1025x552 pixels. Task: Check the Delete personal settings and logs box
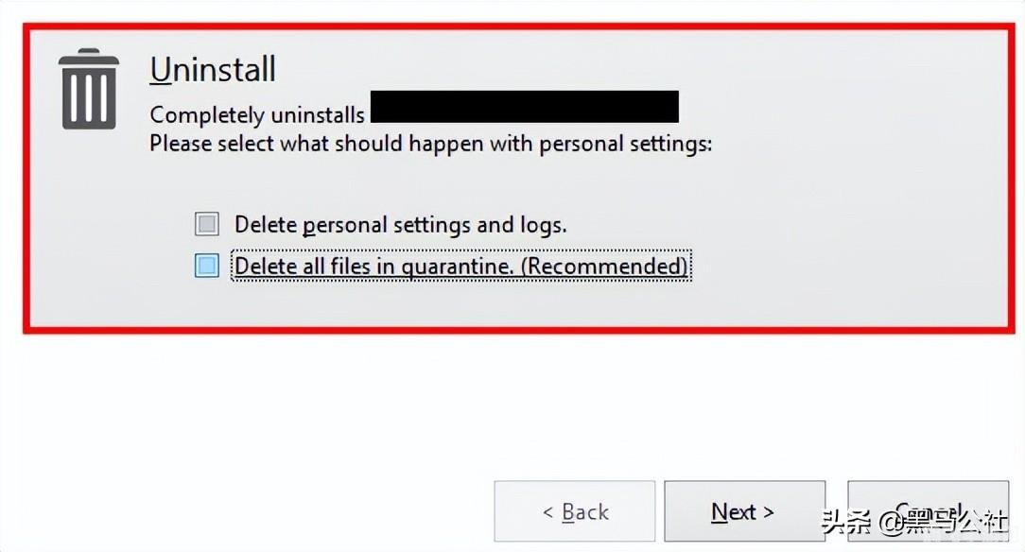[x=206, y=224]
